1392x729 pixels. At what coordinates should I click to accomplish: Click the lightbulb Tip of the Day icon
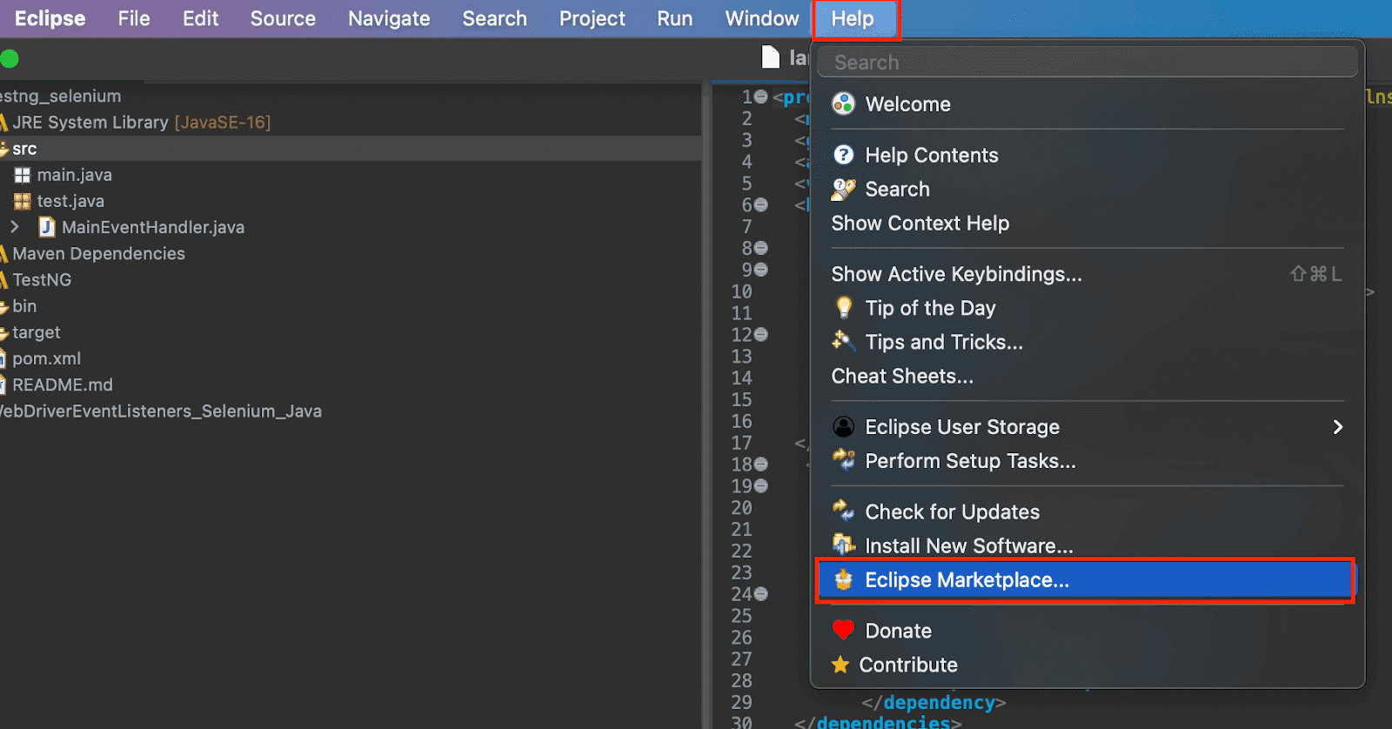tap(843, 308)
